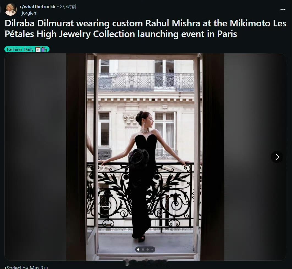The width and height of the screenshot is (292, 269).
Task: Click the Styled by Min Rui caption text
Action: 26,267
